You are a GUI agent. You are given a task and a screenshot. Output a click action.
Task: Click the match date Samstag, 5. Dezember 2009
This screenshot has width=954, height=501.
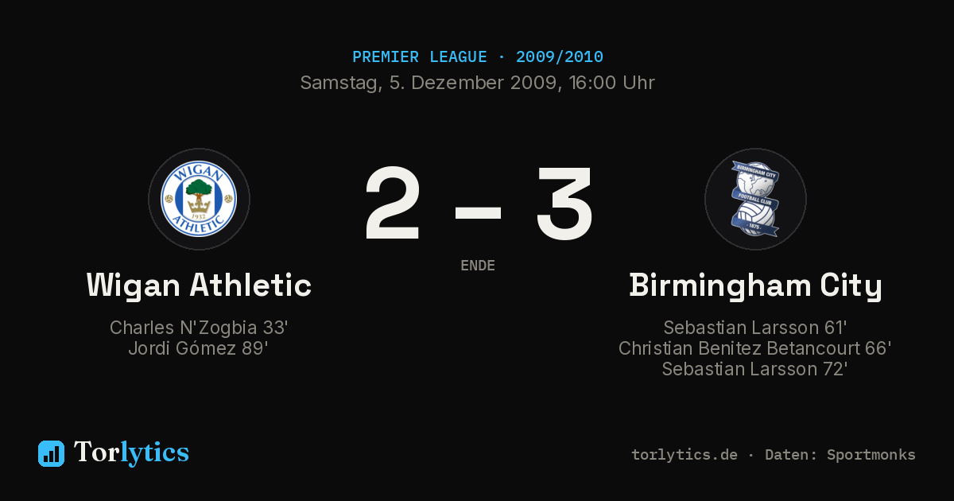click(426, 83)
